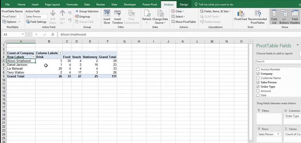Screen dimensions: 301x143
Task: Select the Grand Total cell in column A
Action: [21, 76]
